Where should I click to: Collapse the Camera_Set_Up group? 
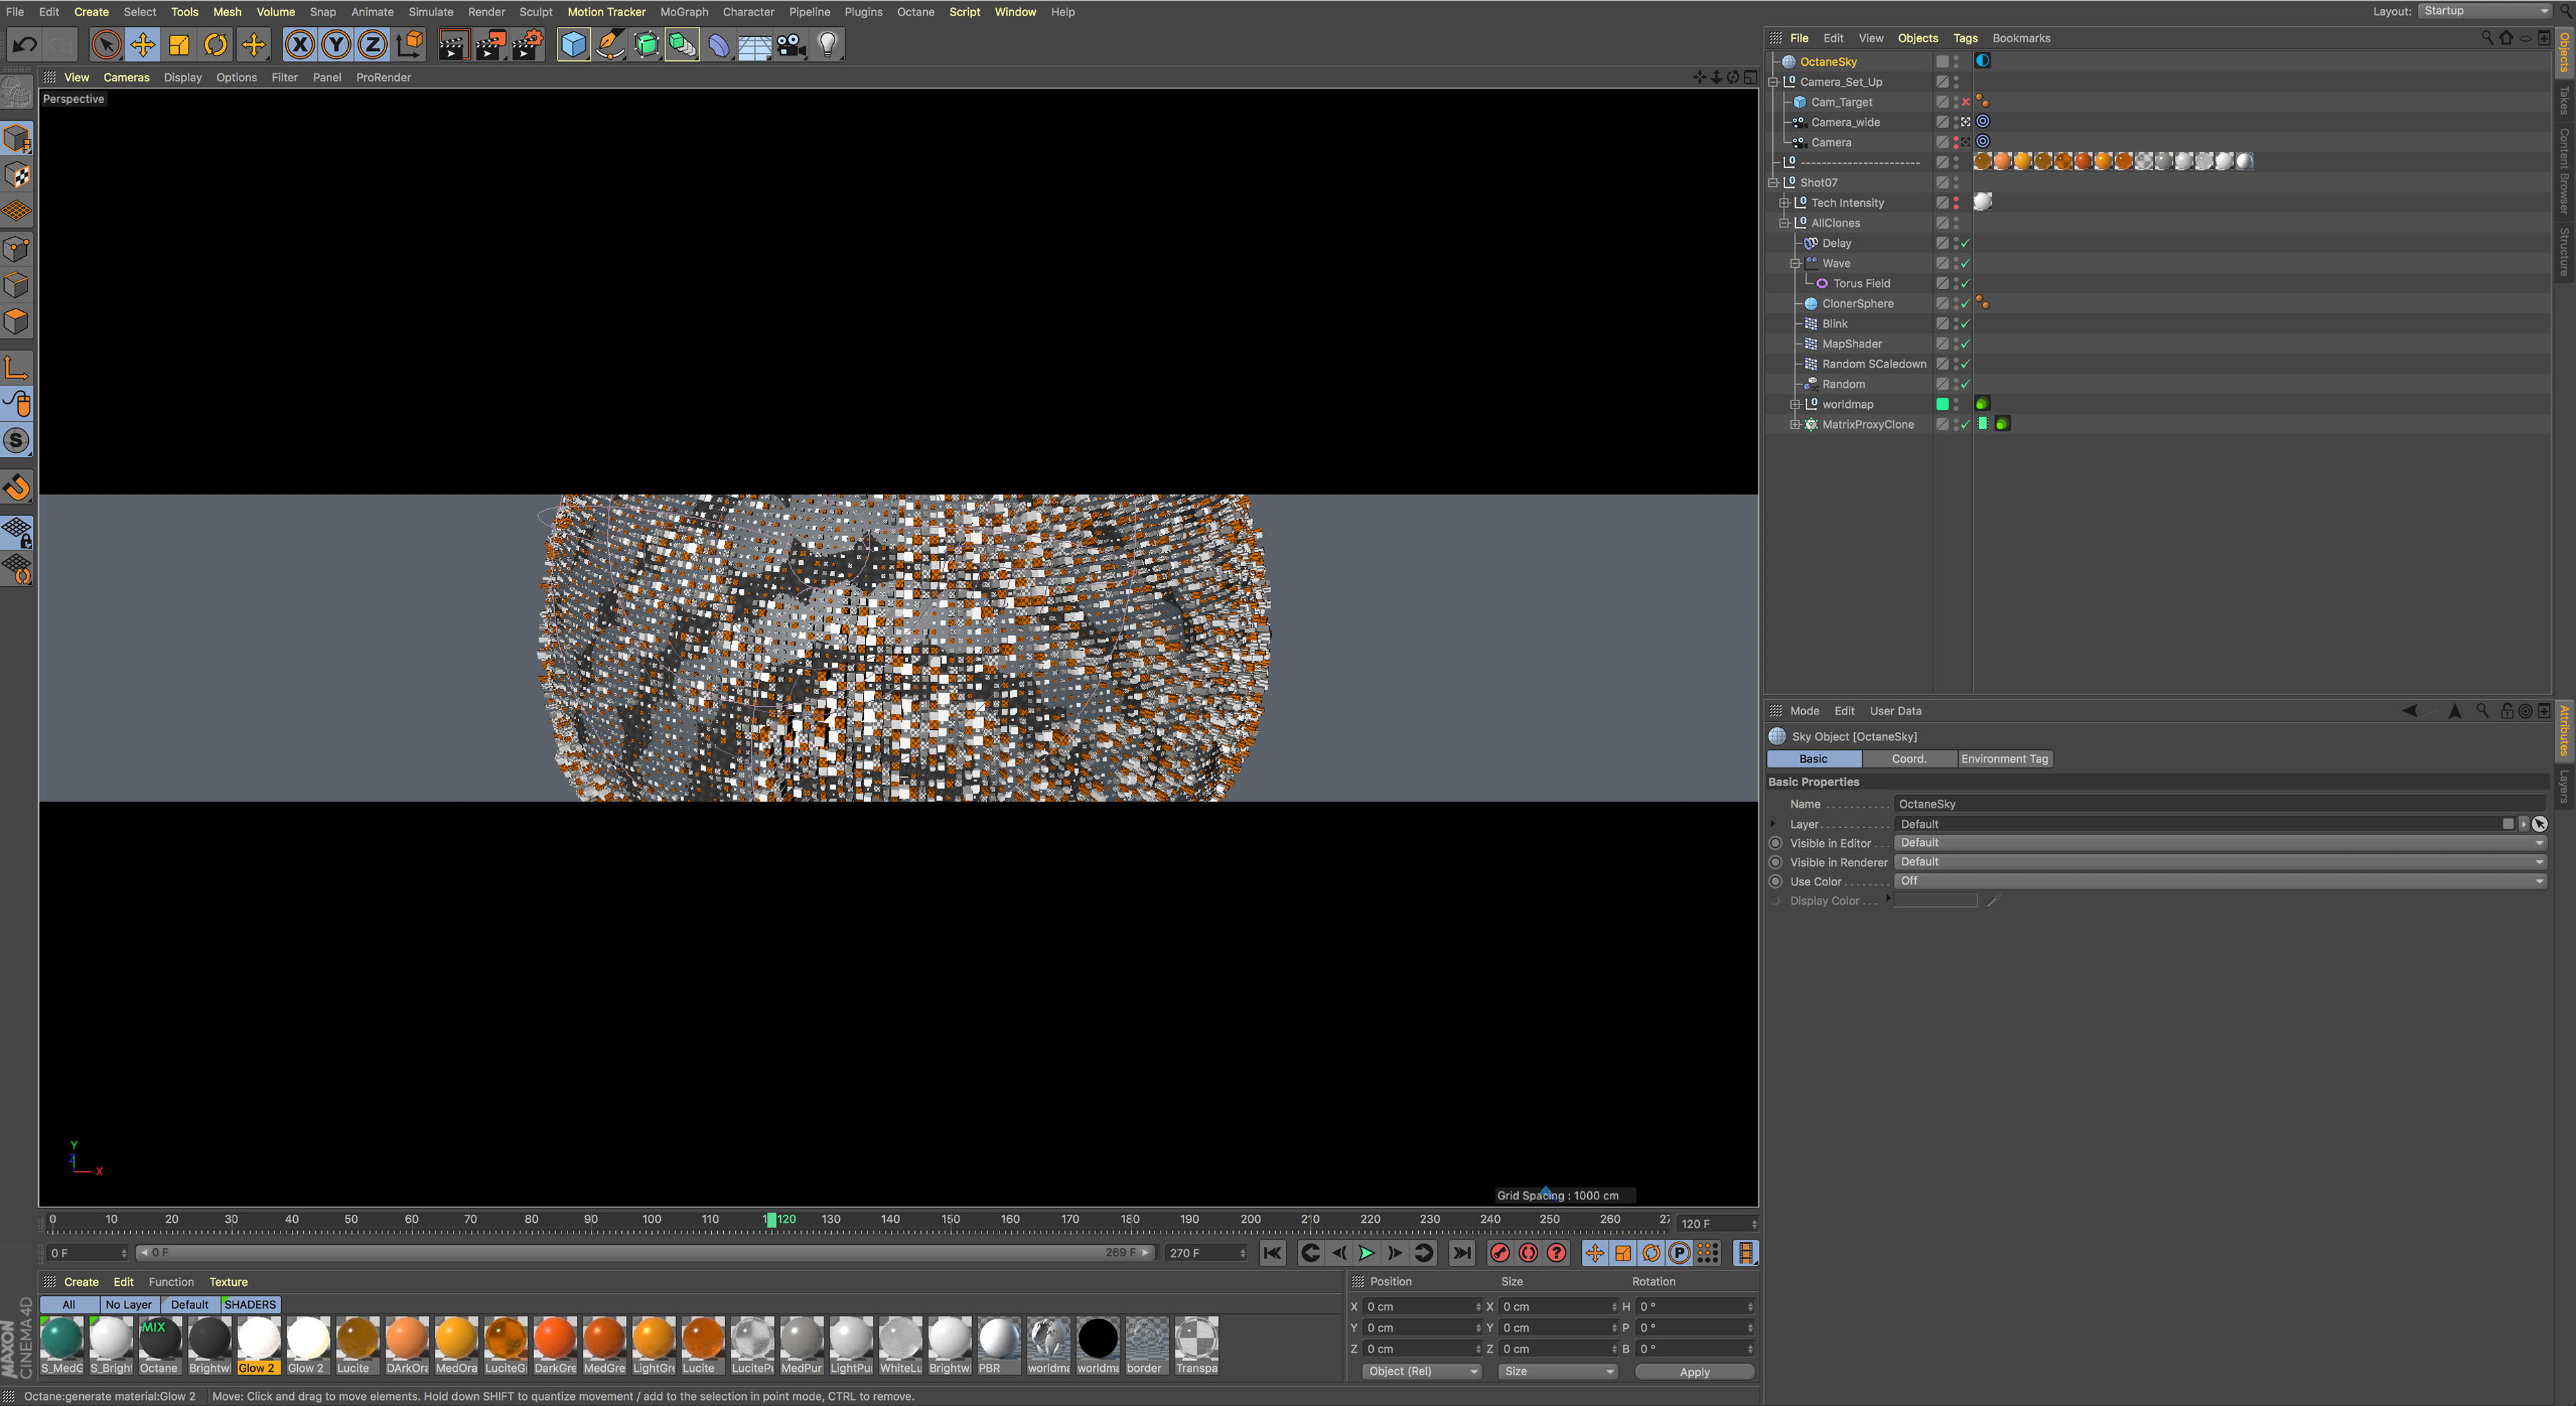click(1773, 82)
